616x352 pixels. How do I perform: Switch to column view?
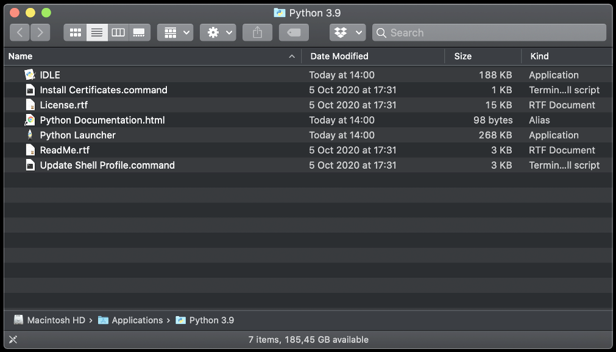(118, 32)
